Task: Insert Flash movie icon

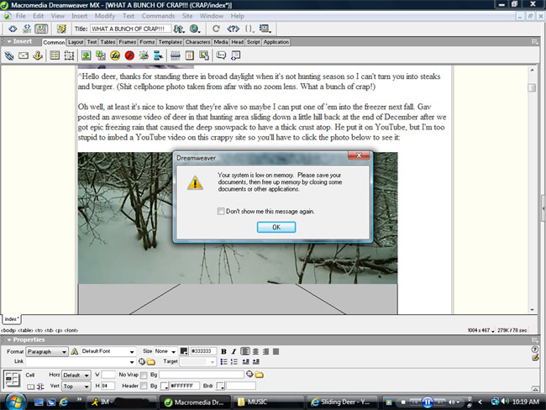Action: pos(129,55)
